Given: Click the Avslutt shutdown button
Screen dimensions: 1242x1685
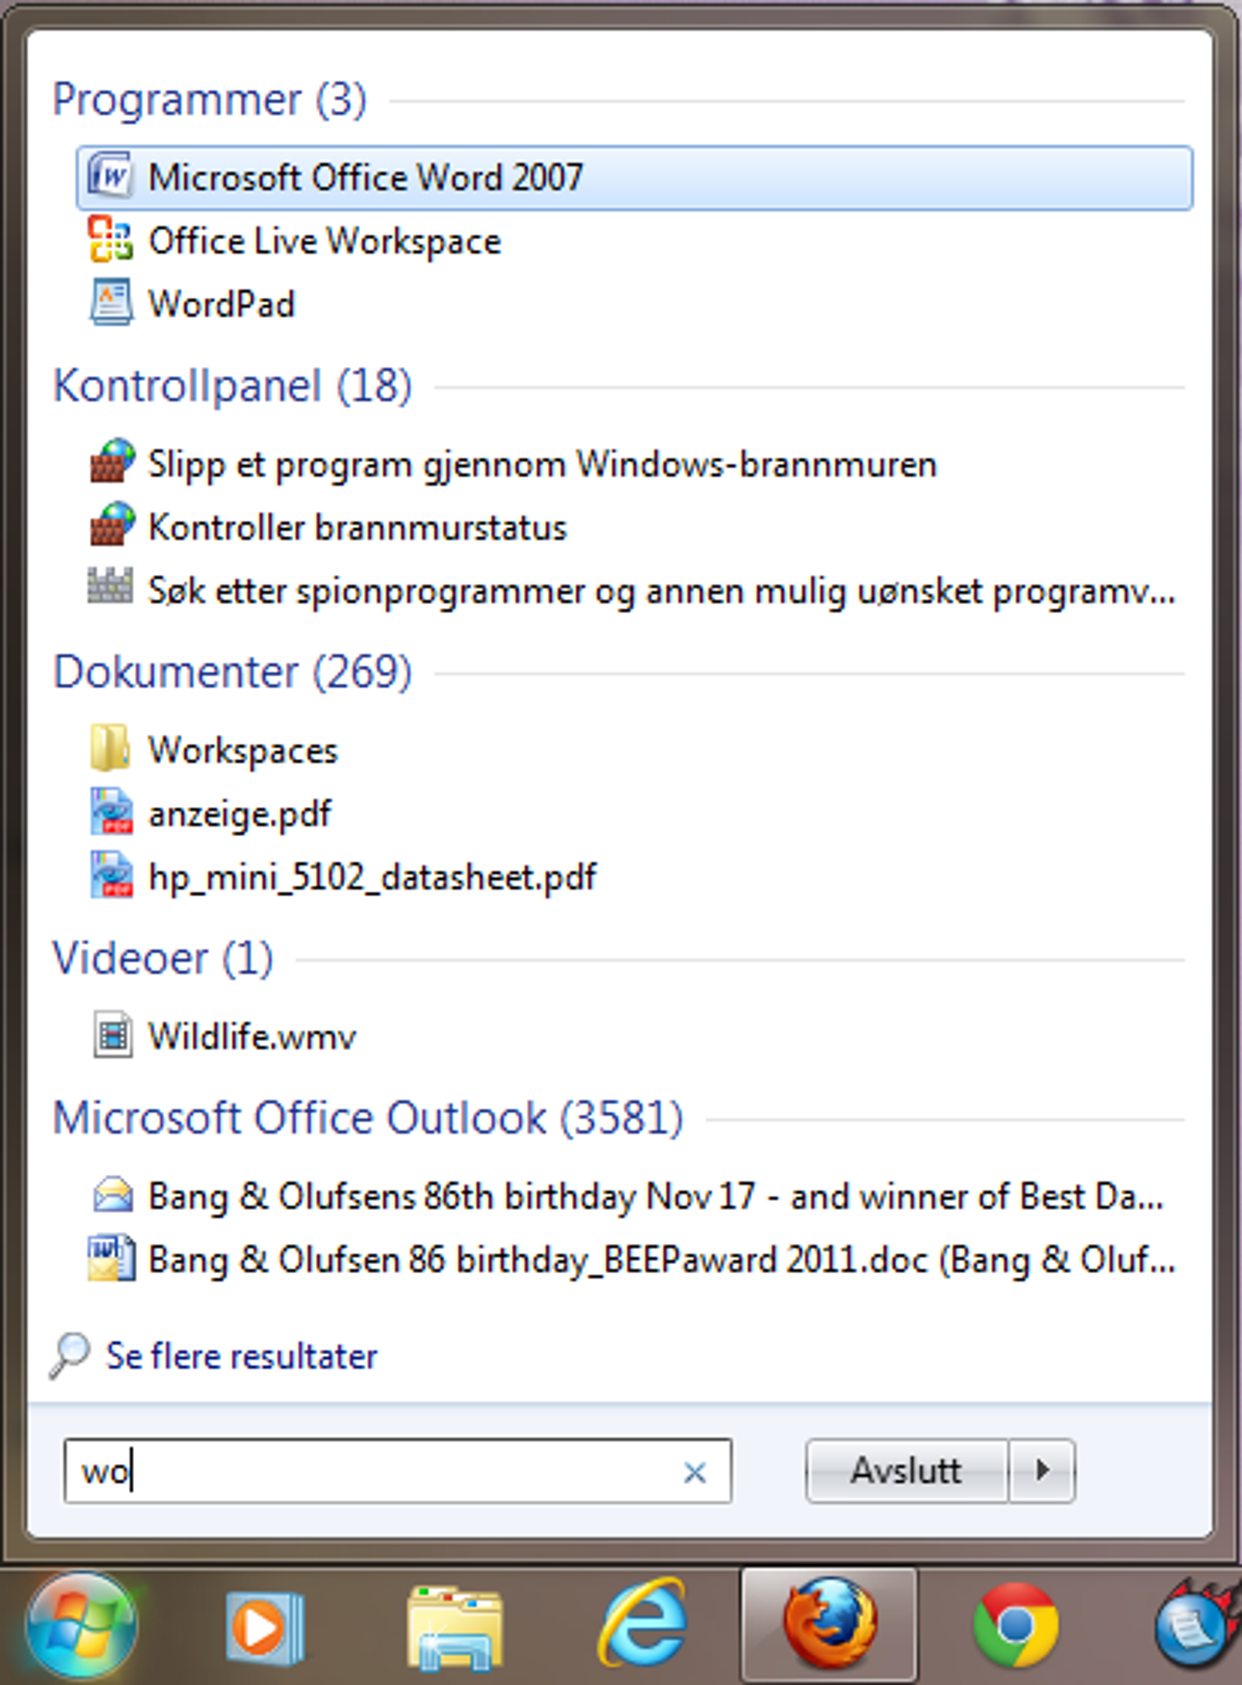Looking at the screenshot, I should [907, 1471].
